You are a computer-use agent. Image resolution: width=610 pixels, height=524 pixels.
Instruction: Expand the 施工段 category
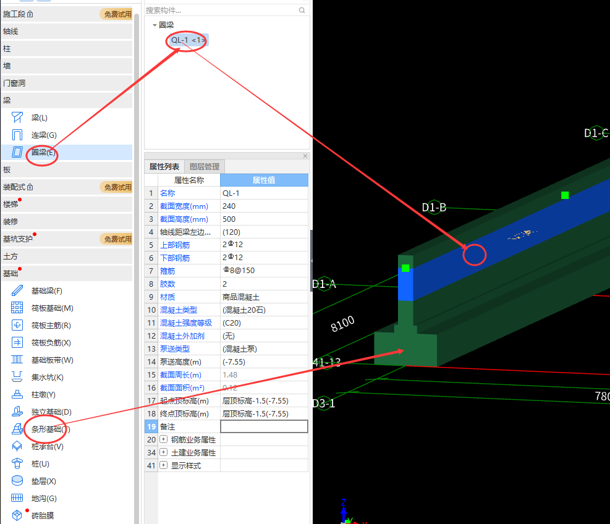(67, 14)
